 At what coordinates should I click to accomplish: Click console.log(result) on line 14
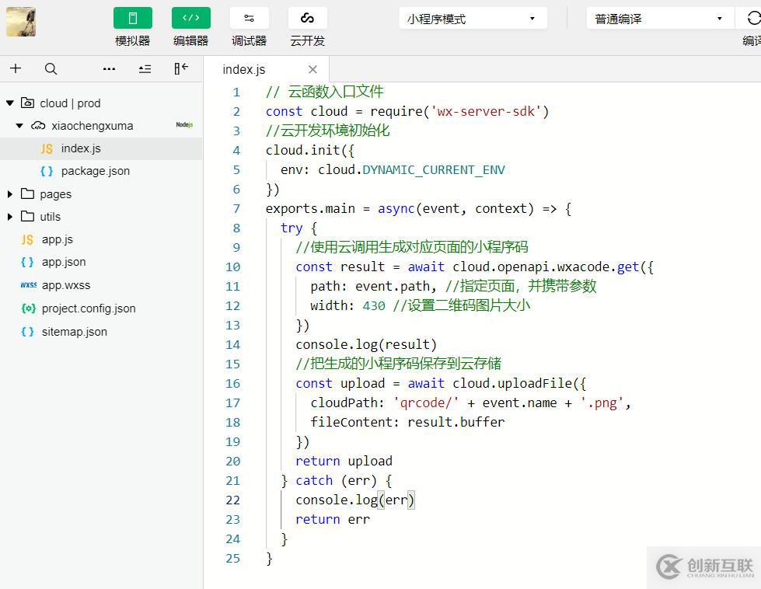pos(366,344)
